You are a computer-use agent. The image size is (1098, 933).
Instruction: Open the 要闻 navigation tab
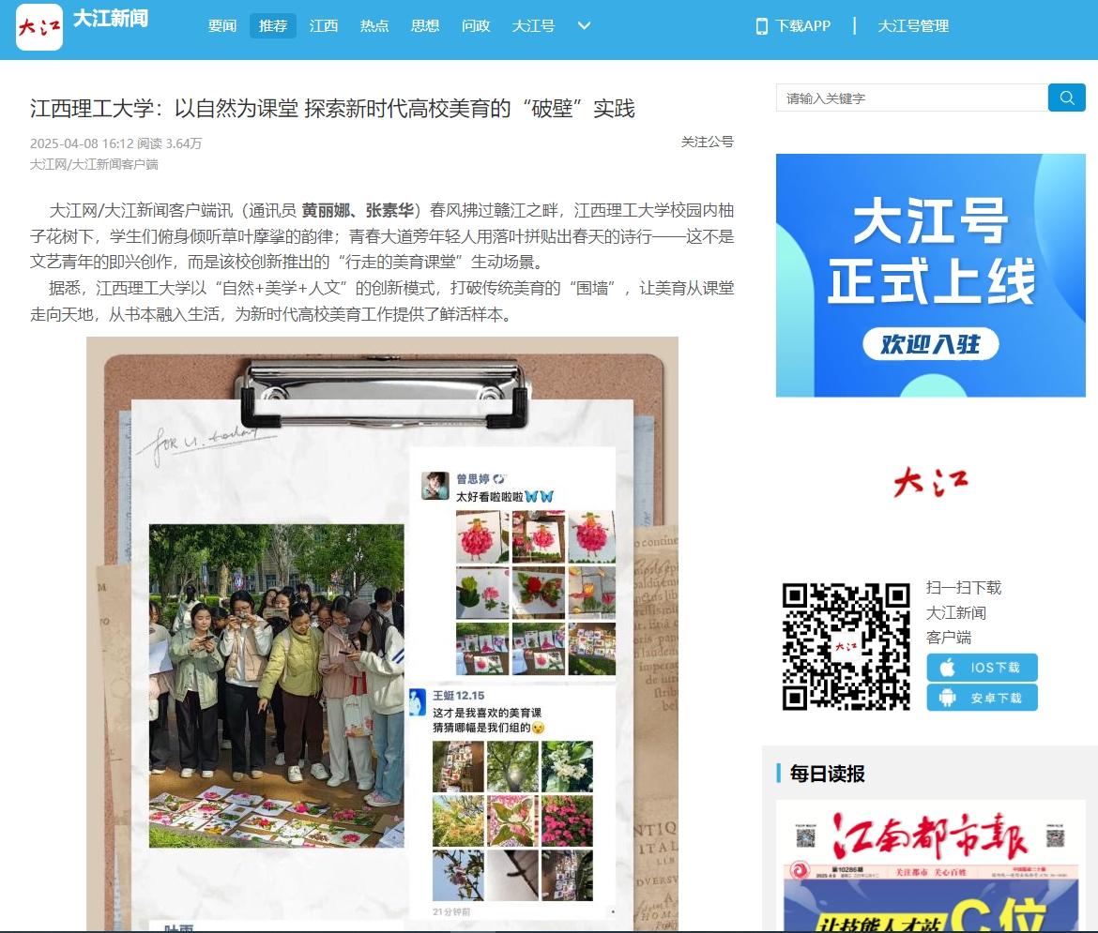pos(222,26)
